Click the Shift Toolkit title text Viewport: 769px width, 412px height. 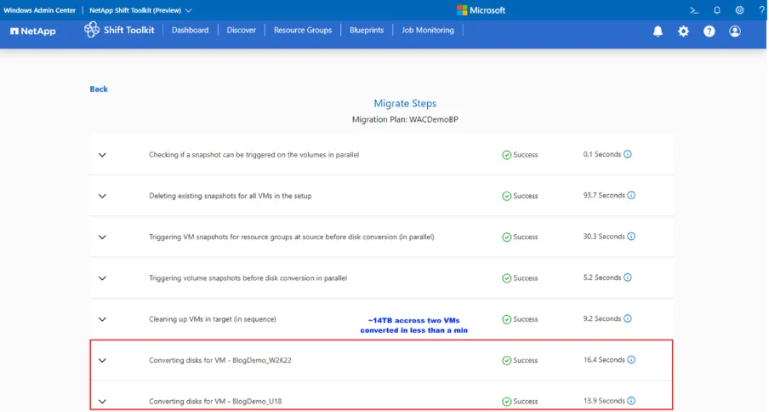129,30
